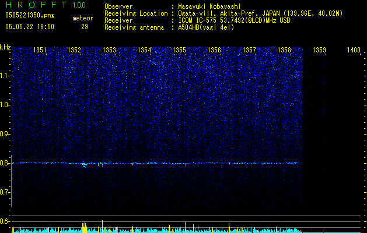Viewport: 367px width, 233px height.
Task: Click the 1.0 kHz axis label
Action: tap(5, 105)
